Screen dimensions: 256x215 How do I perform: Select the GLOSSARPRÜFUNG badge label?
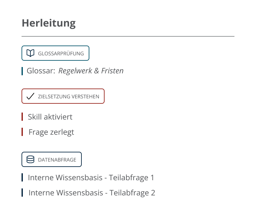[x=61, y=53]
